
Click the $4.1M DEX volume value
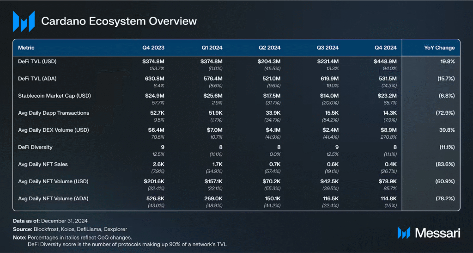(273, 130)
